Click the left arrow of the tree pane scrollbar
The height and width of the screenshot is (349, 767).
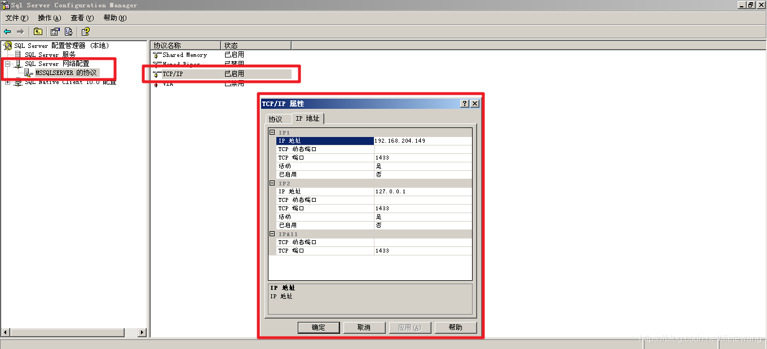tap(6, 333)
